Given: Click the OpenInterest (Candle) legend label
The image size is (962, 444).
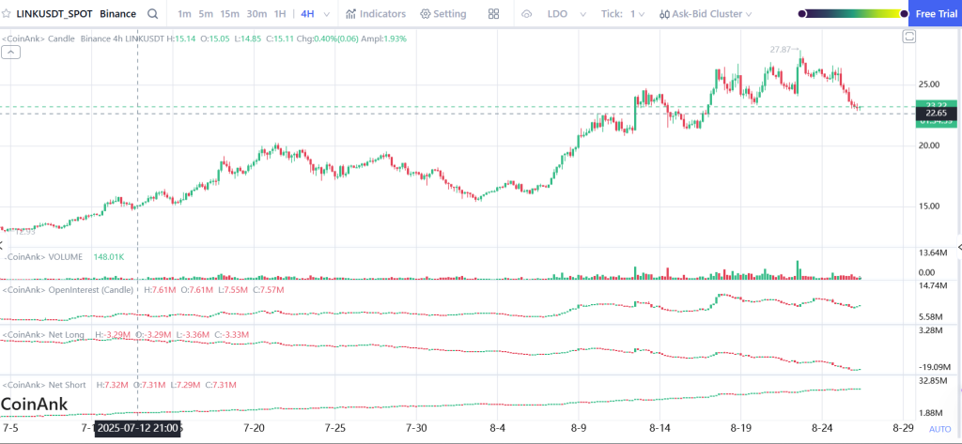Looking at the screenshot, I should click(x=68, y=289).
